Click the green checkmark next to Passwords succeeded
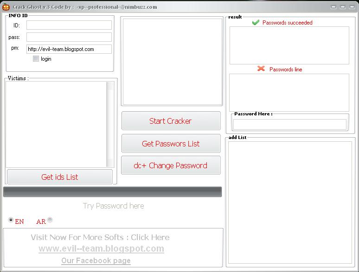 click(x=256, y=22)
